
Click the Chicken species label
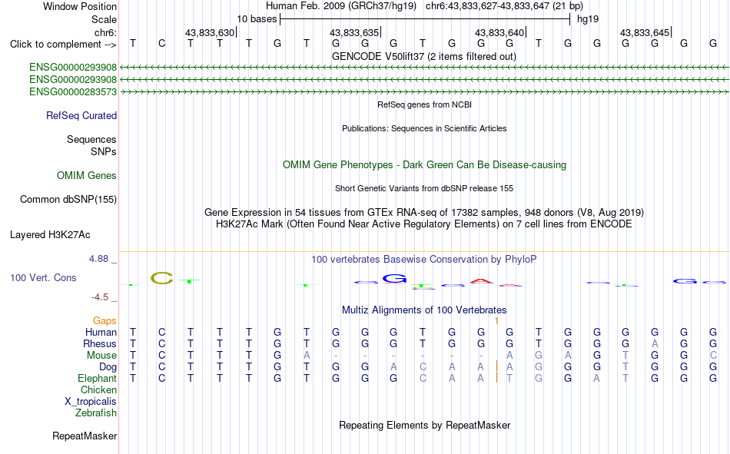(x=98, y=389)
